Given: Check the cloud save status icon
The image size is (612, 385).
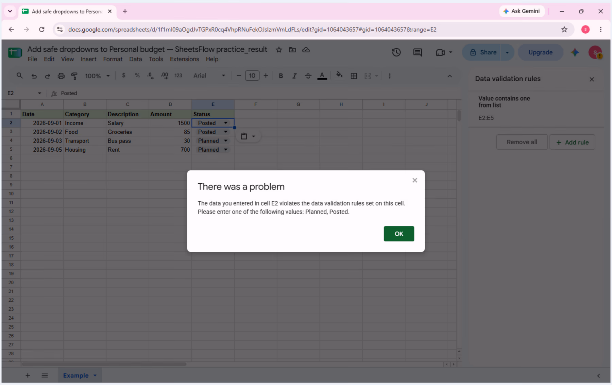Looking at the screenshot, I should pyautogui.click(x=306, y=50).
